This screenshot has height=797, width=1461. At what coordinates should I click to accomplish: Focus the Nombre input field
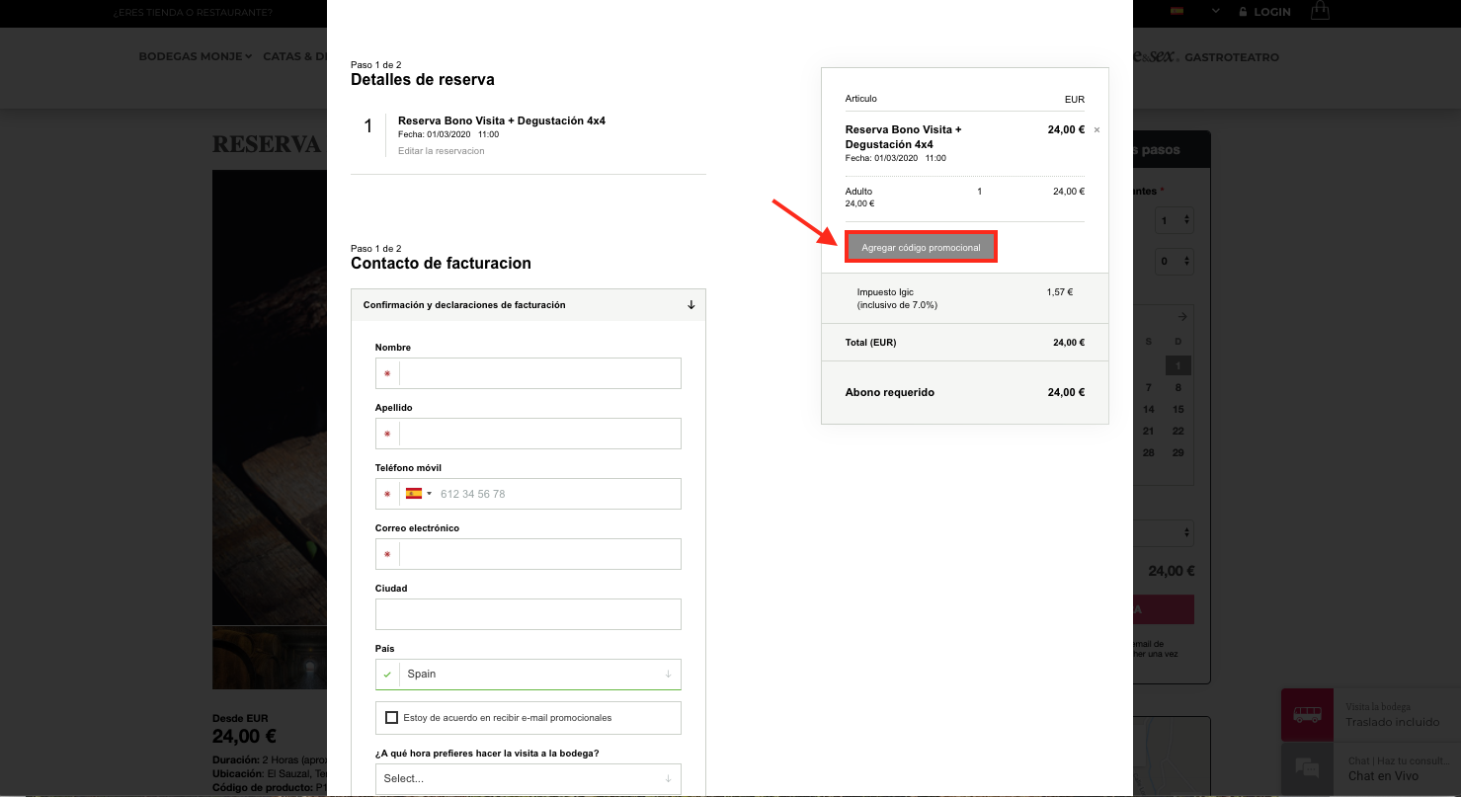528,373
